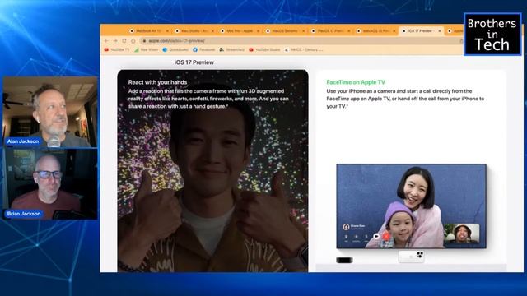Close the Mac Pro tab
The width and height of the screenshot is (527, 296).
pos(258,31)
